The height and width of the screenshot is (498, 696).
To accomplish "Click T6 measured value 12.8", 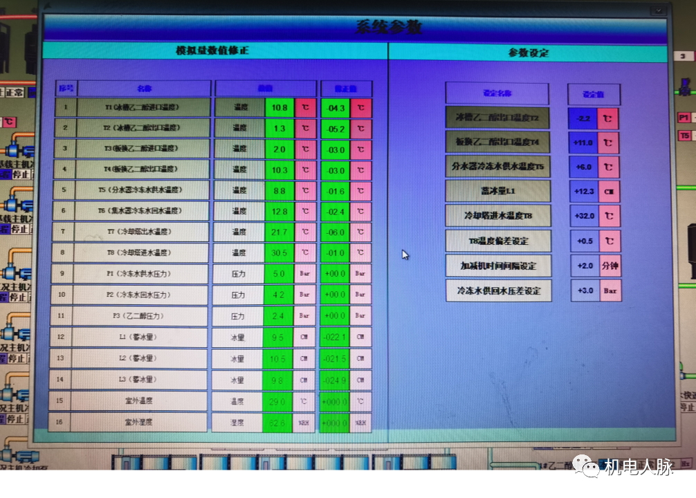I will (280, 211).
